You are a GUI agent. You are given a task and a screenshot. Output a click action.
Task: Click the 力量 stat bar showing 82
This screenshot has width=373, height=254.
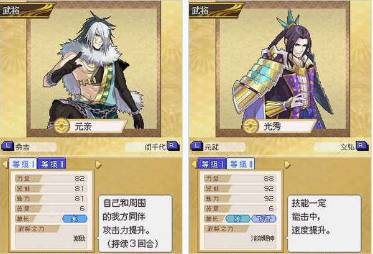point(51,178)
